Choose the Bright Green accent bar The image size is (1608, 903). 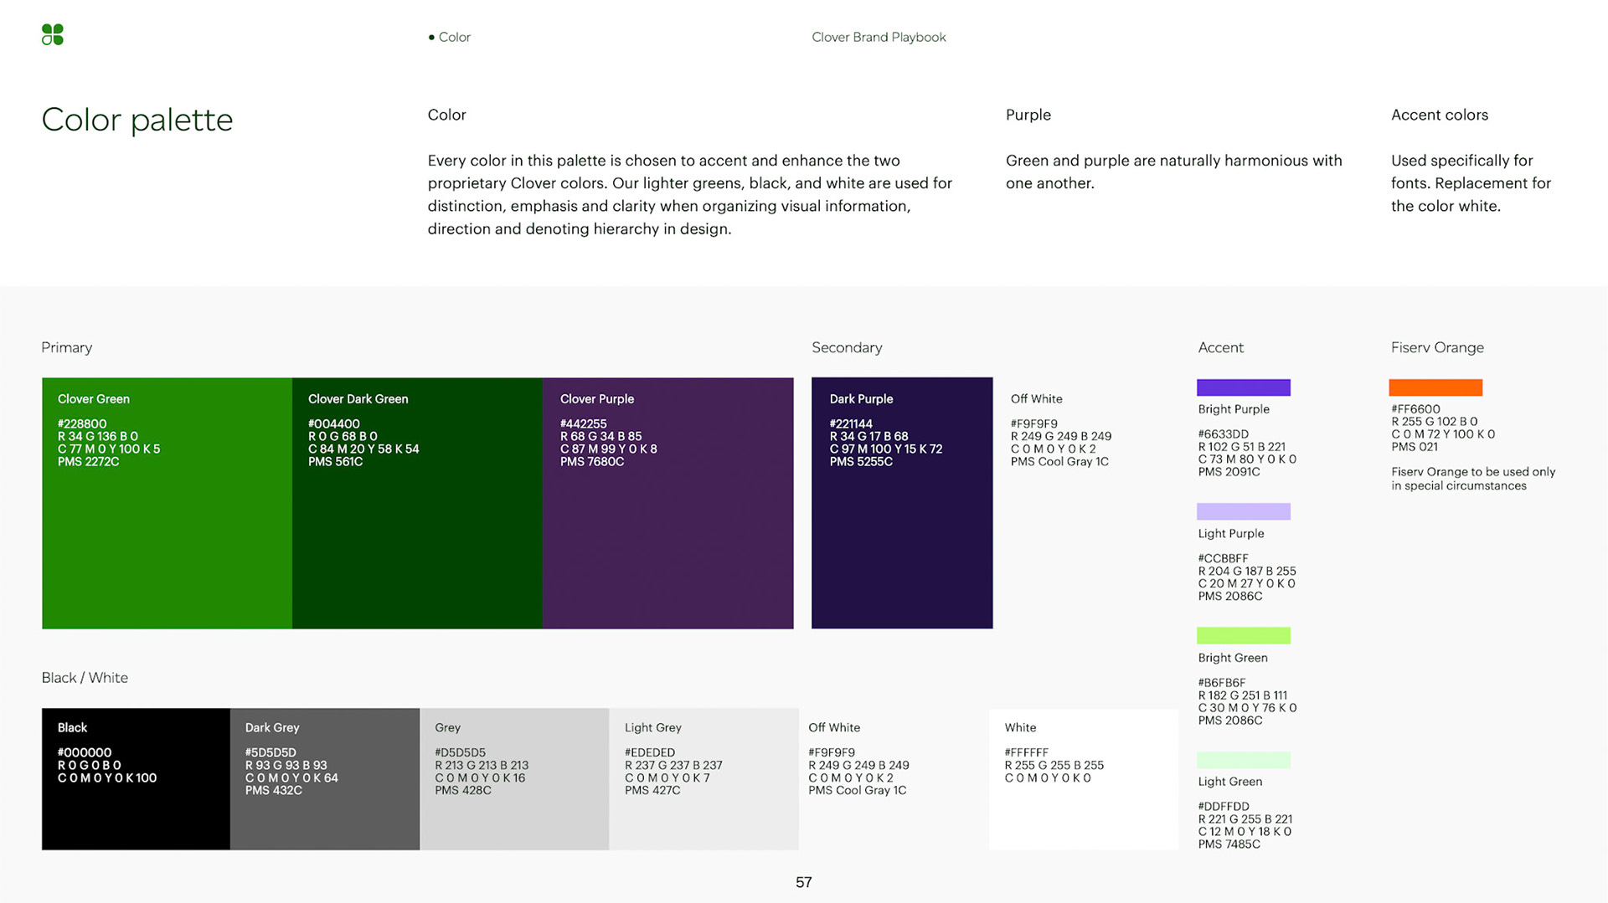click(x=1243, y=636)
